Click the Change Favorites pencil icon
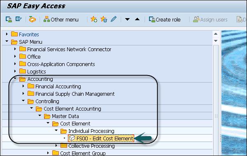This screenshot has height=156, width=247. coord(114,19)
